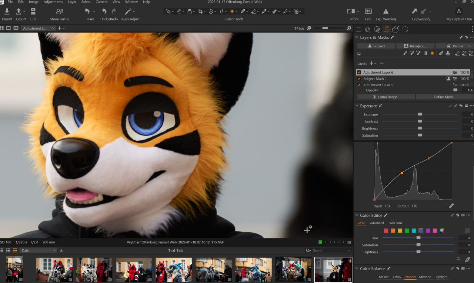Click the Share online icon
The height and width of the screenshot is (283, 474).
pos(60,11)
